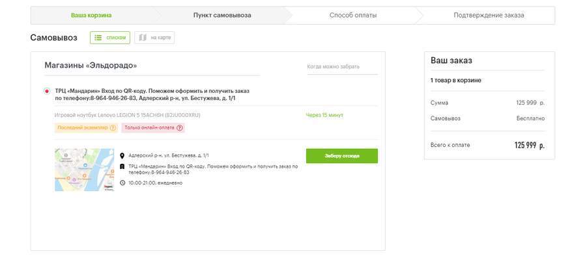
Task: Click the map icon in the "на карте" button
Action: [x=143, y=38]
